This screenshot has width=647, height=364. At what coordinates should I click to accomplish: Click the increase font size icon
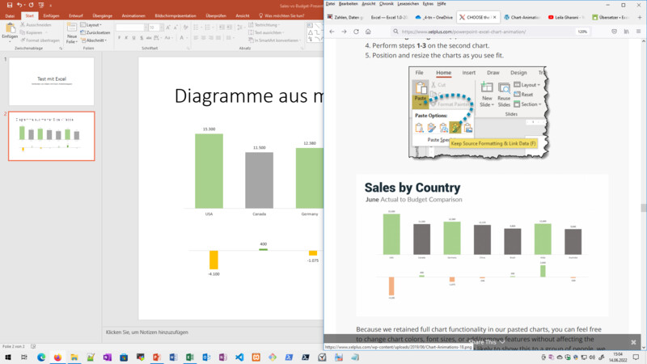[168, 28]
